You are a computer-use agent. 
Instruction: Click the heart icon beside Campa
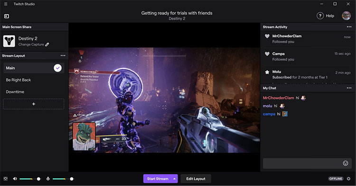tap(267, 54)
